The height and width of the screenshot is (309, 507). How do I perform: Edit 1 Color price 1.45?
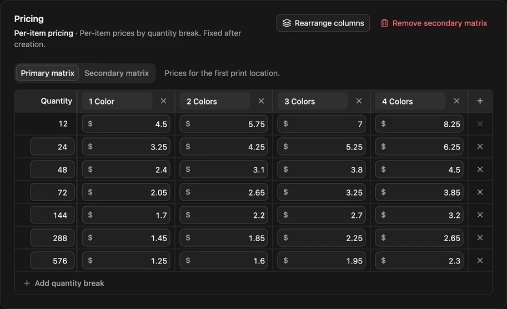(x=126, y=238)
